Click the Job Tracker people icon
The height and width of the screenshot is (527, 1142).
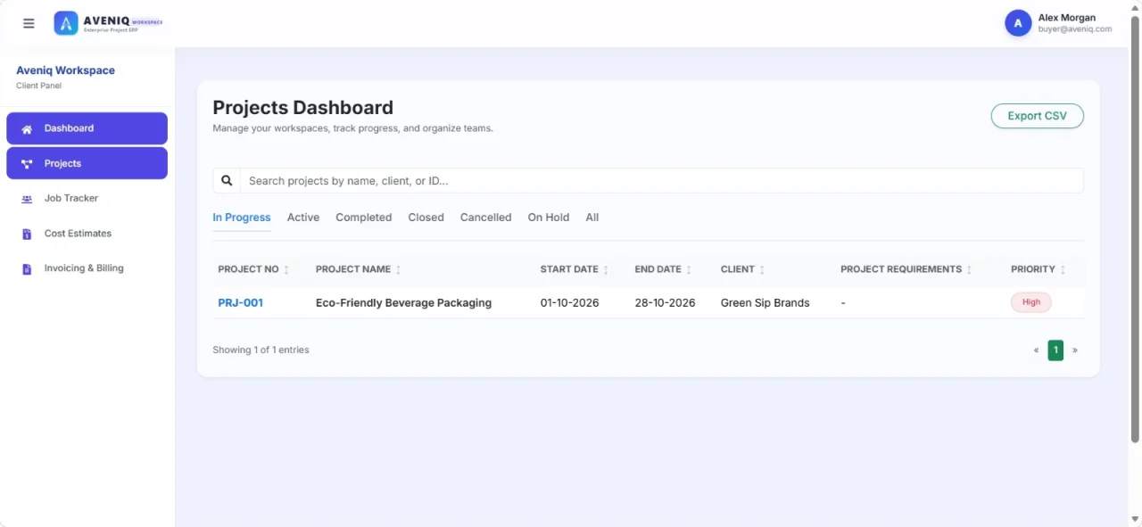coord(27,199)
